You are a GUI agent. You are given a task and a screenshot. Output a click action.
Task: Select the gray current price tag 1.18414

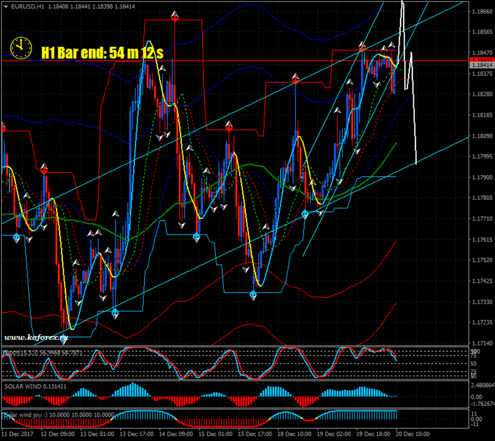tap(482, 66)
